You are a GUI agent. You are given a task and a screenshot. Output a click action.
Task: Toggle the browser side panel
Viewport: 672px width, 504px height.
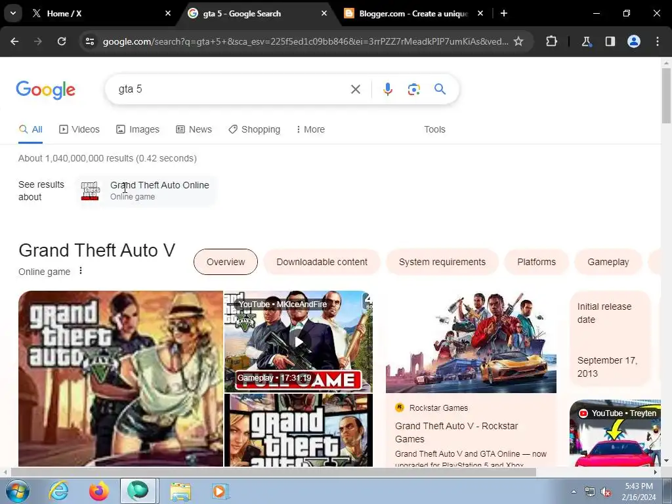pos(610,41)
